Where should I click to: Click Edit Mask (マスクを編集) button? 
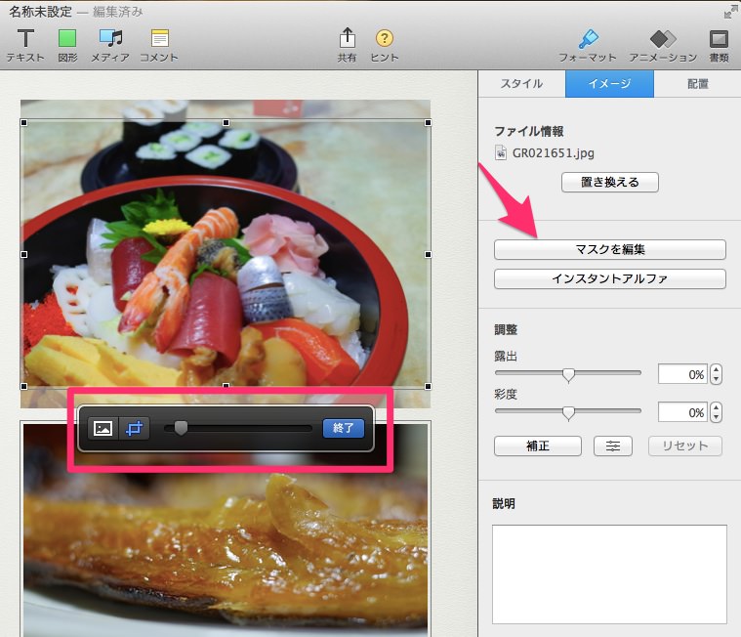(610, 250)
